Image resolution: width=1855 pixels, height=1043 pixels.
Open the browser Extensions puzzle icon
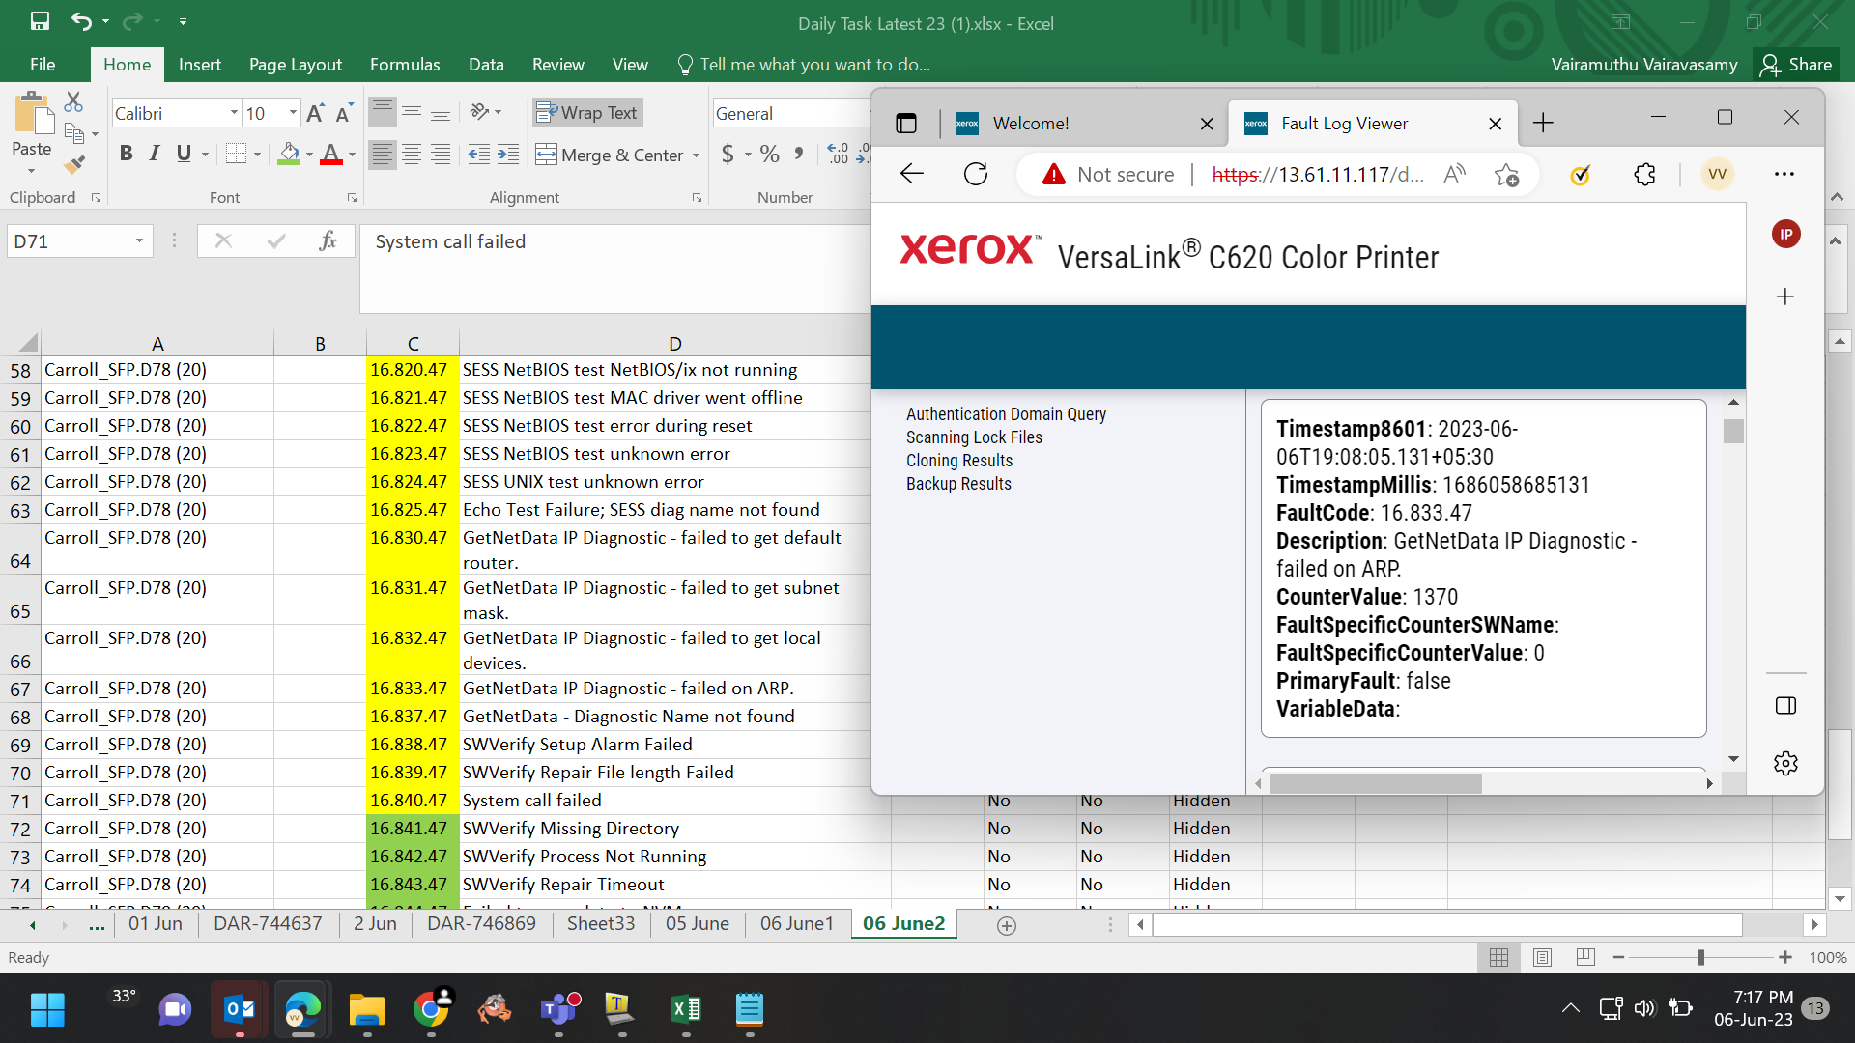pyautogui.click(x=1644, y=174)
